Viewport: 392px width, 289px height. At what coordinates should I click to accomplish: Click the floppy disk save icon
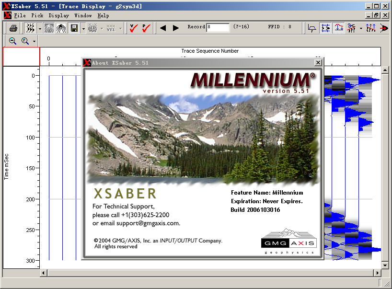click(74, 28)
